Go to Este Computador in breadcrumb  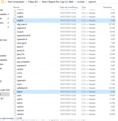click(x=16, y=2)
